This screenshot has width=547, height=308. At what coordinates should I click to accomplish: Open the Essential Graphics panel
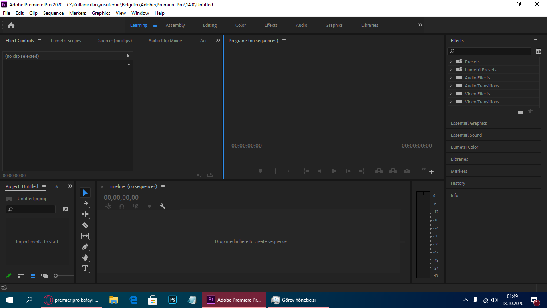coord(469,123)
